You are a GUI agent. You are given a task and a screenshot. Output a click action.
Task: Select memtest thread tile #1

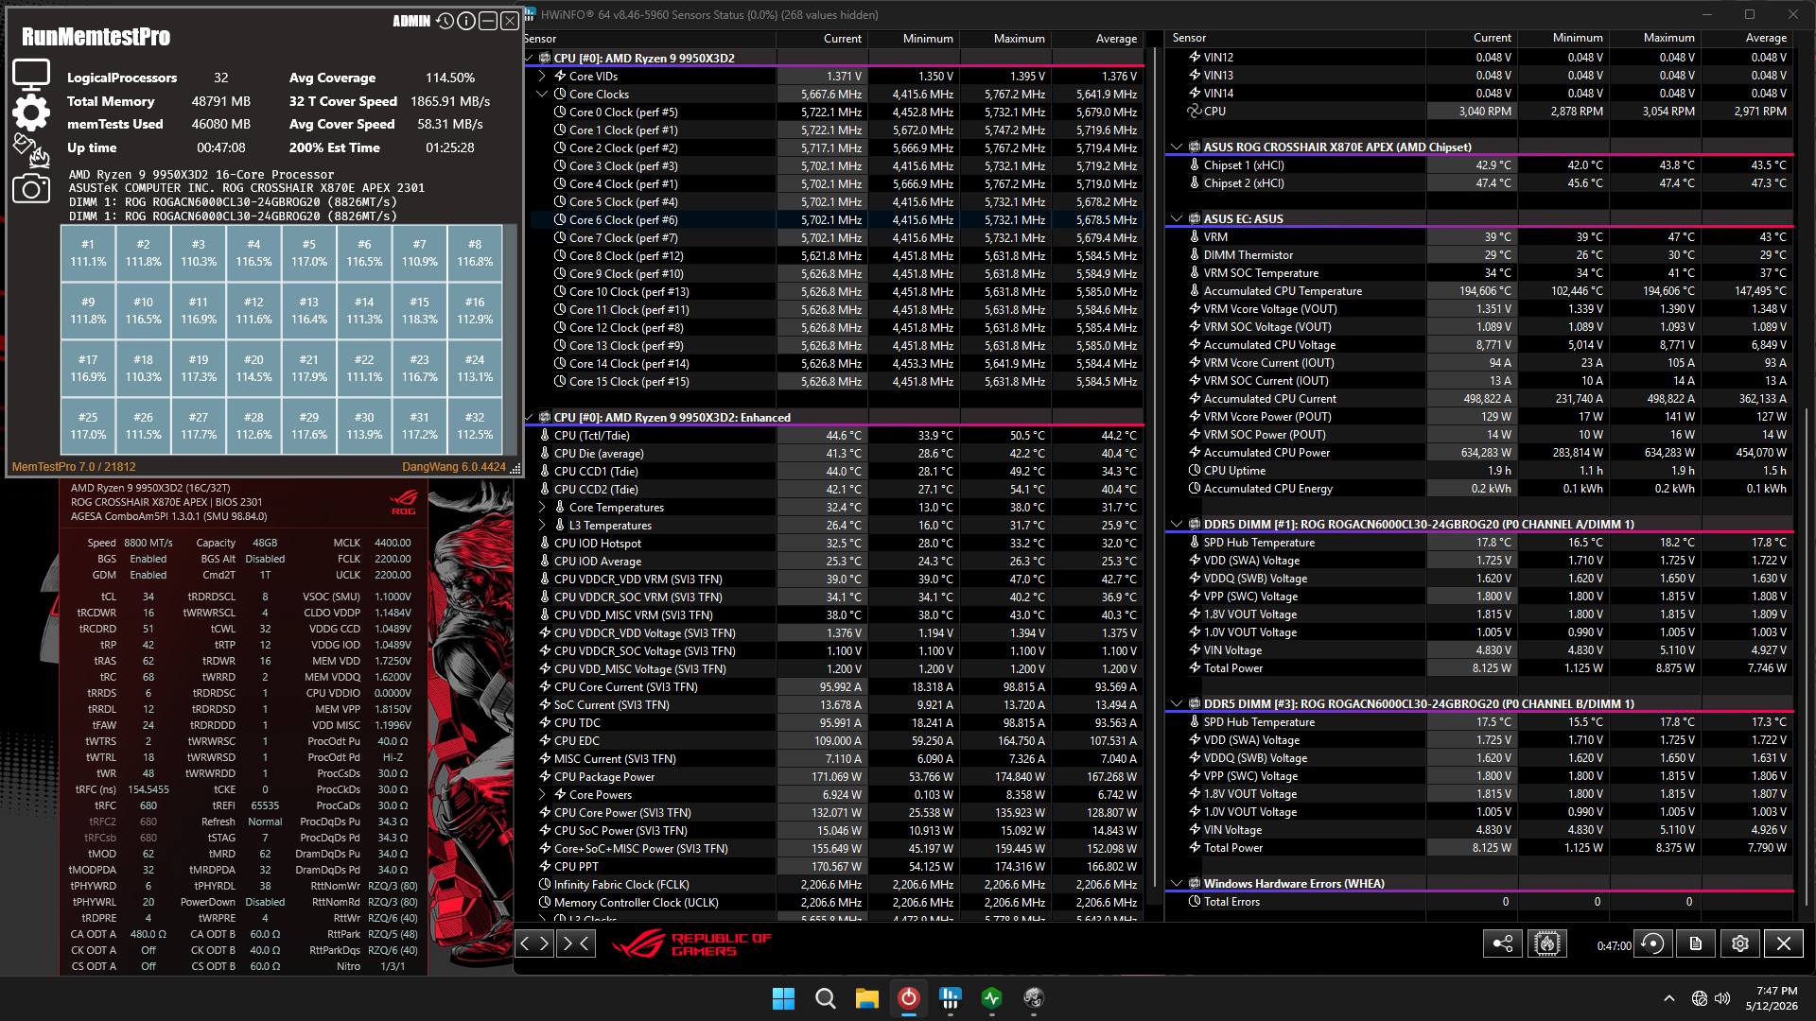point(88,252)
